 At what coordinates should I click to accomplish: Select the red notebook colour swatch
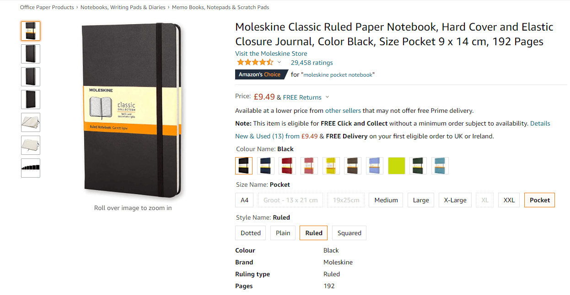[287, 165]
